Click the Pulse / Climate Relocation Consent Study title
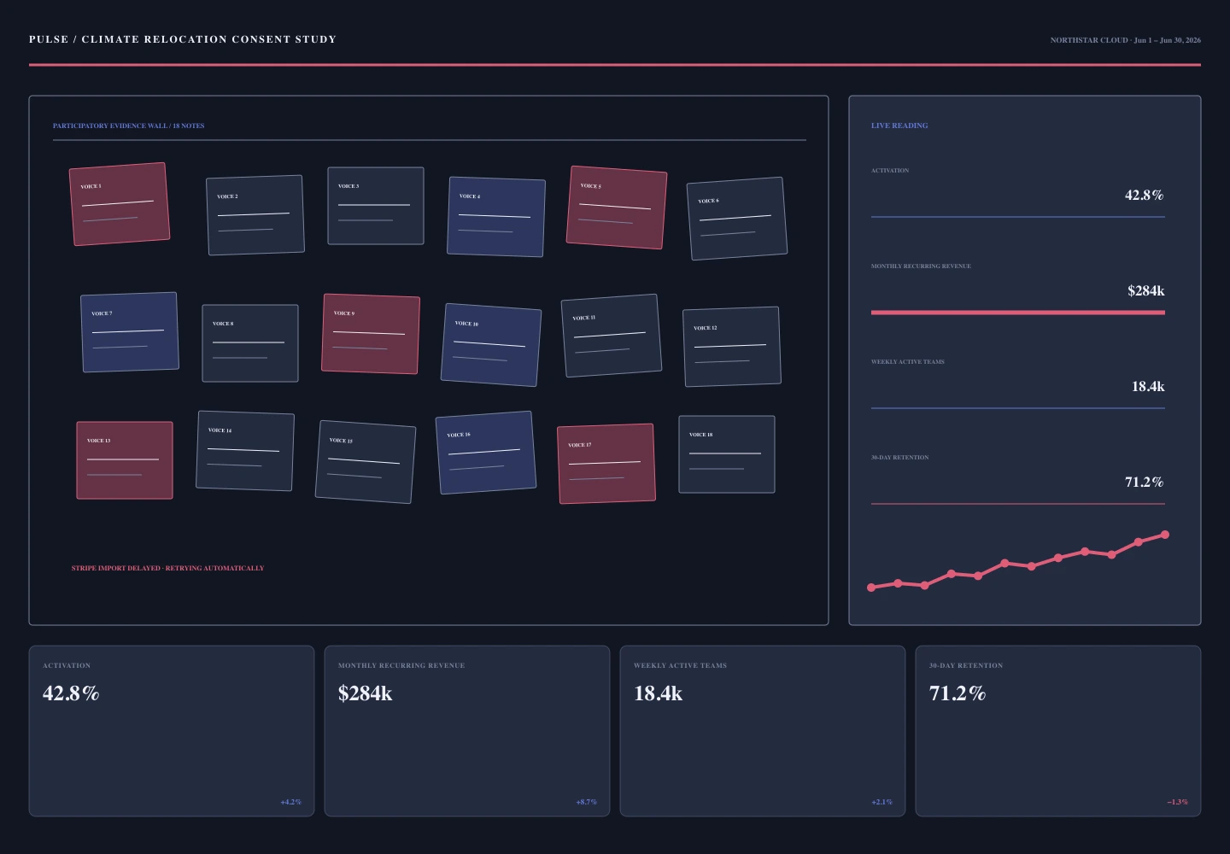 (x=183, y=39)
